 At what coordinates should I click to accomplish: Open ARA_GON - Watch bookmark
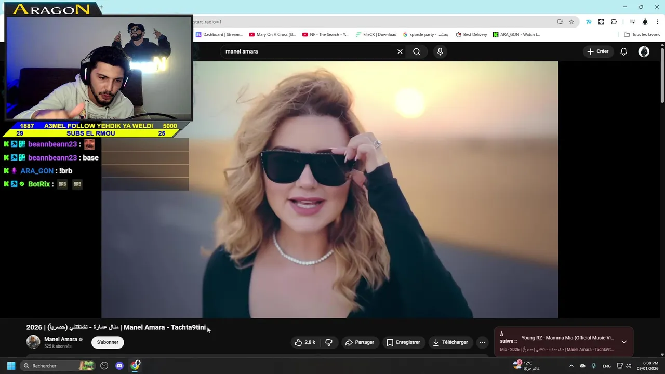pos(516,35)
